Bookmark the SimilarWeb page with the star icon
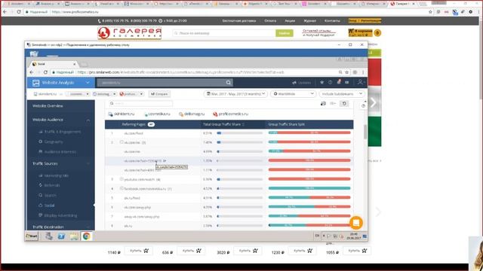This screenshot has width=483, height=271. point(347,72)
